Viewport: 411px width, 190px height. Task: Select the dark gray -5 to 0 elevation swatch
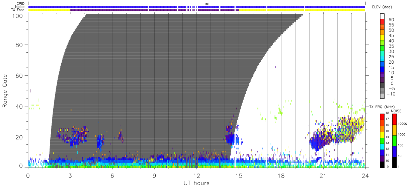[382, 86]
